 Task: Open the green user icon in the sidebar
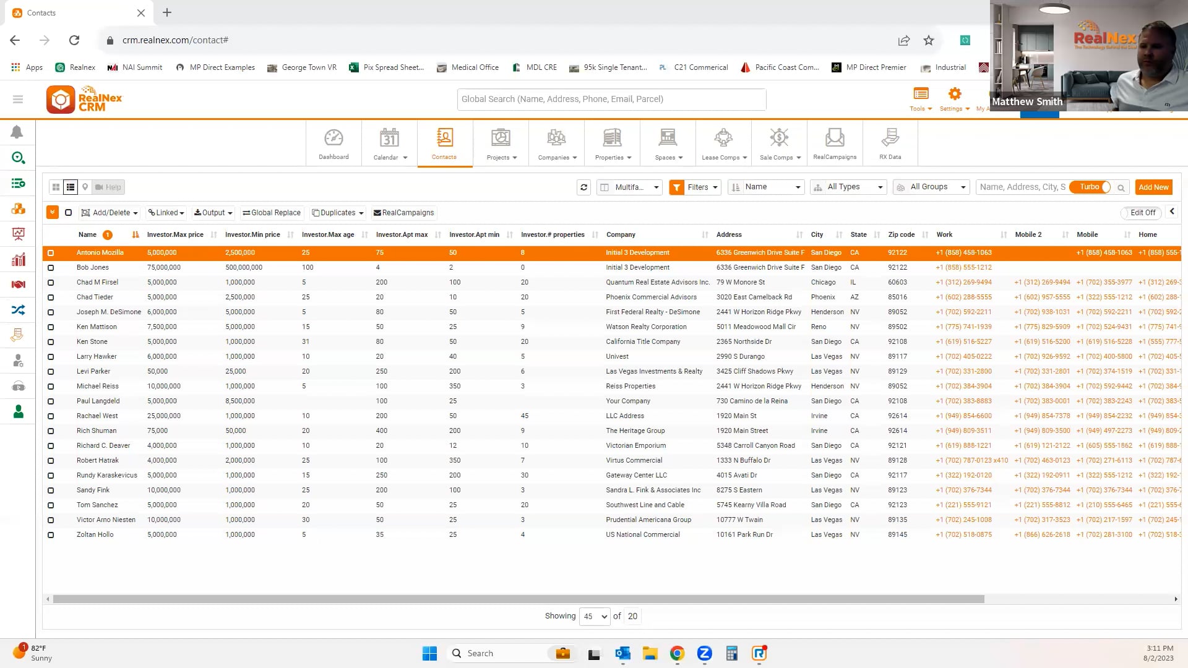click(18, 411)
